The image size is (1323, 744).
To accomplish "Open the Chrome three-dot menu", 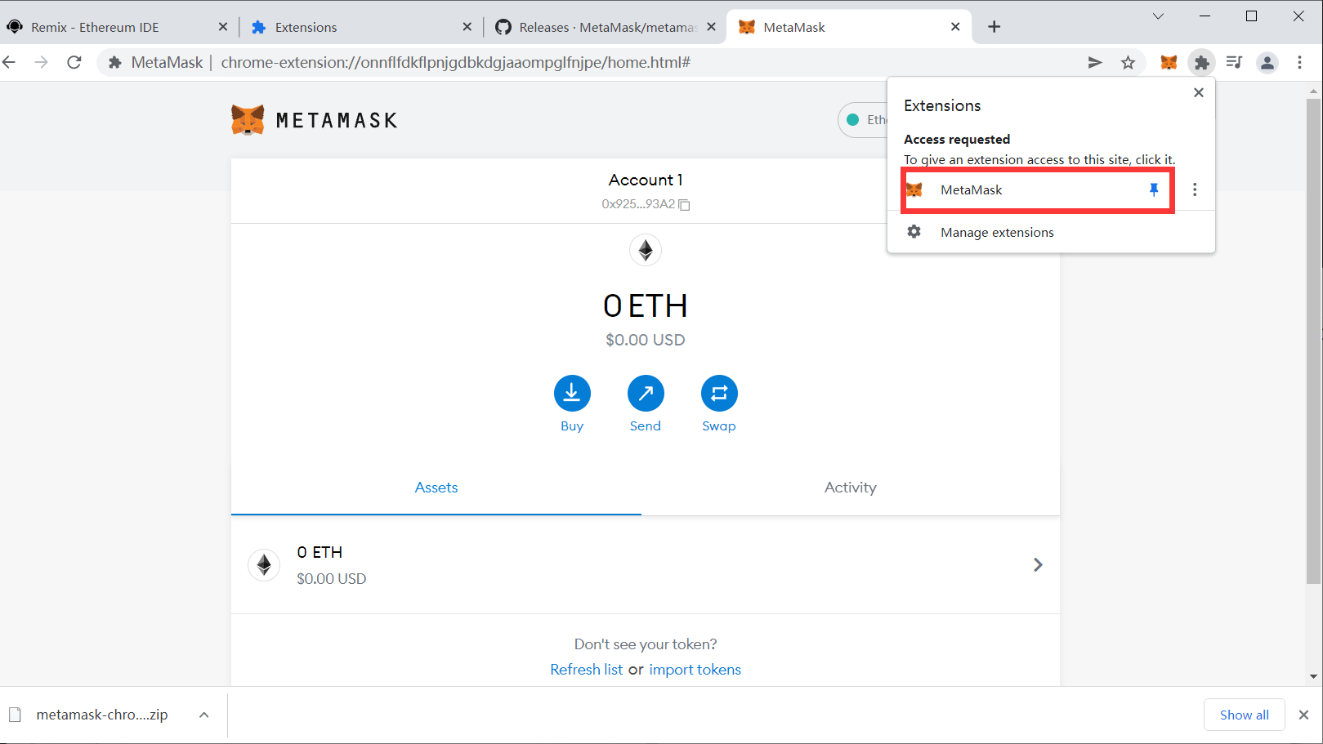I will [1300, 62].
